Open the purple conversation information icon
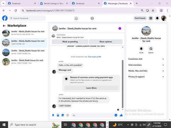Image resolution: width=171 pixels, height=128 pixels. pyautogui.click(x=120, y=28)
